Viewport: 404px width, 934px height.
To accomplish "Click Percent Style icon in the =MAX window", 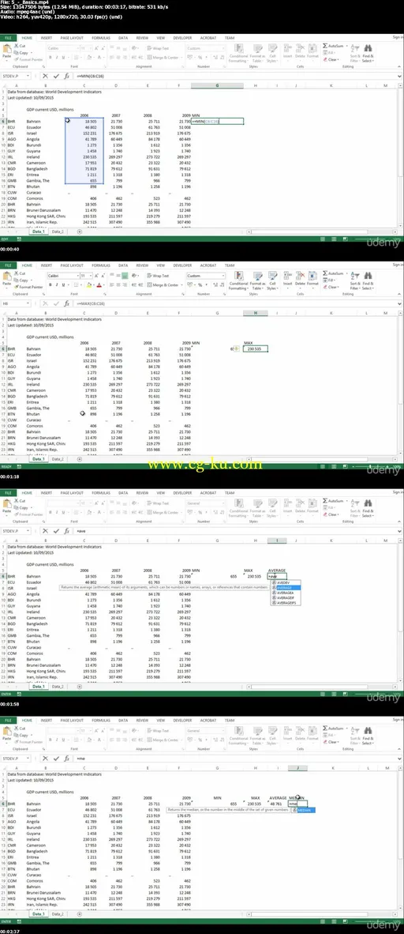I will (x=199, y=284).
